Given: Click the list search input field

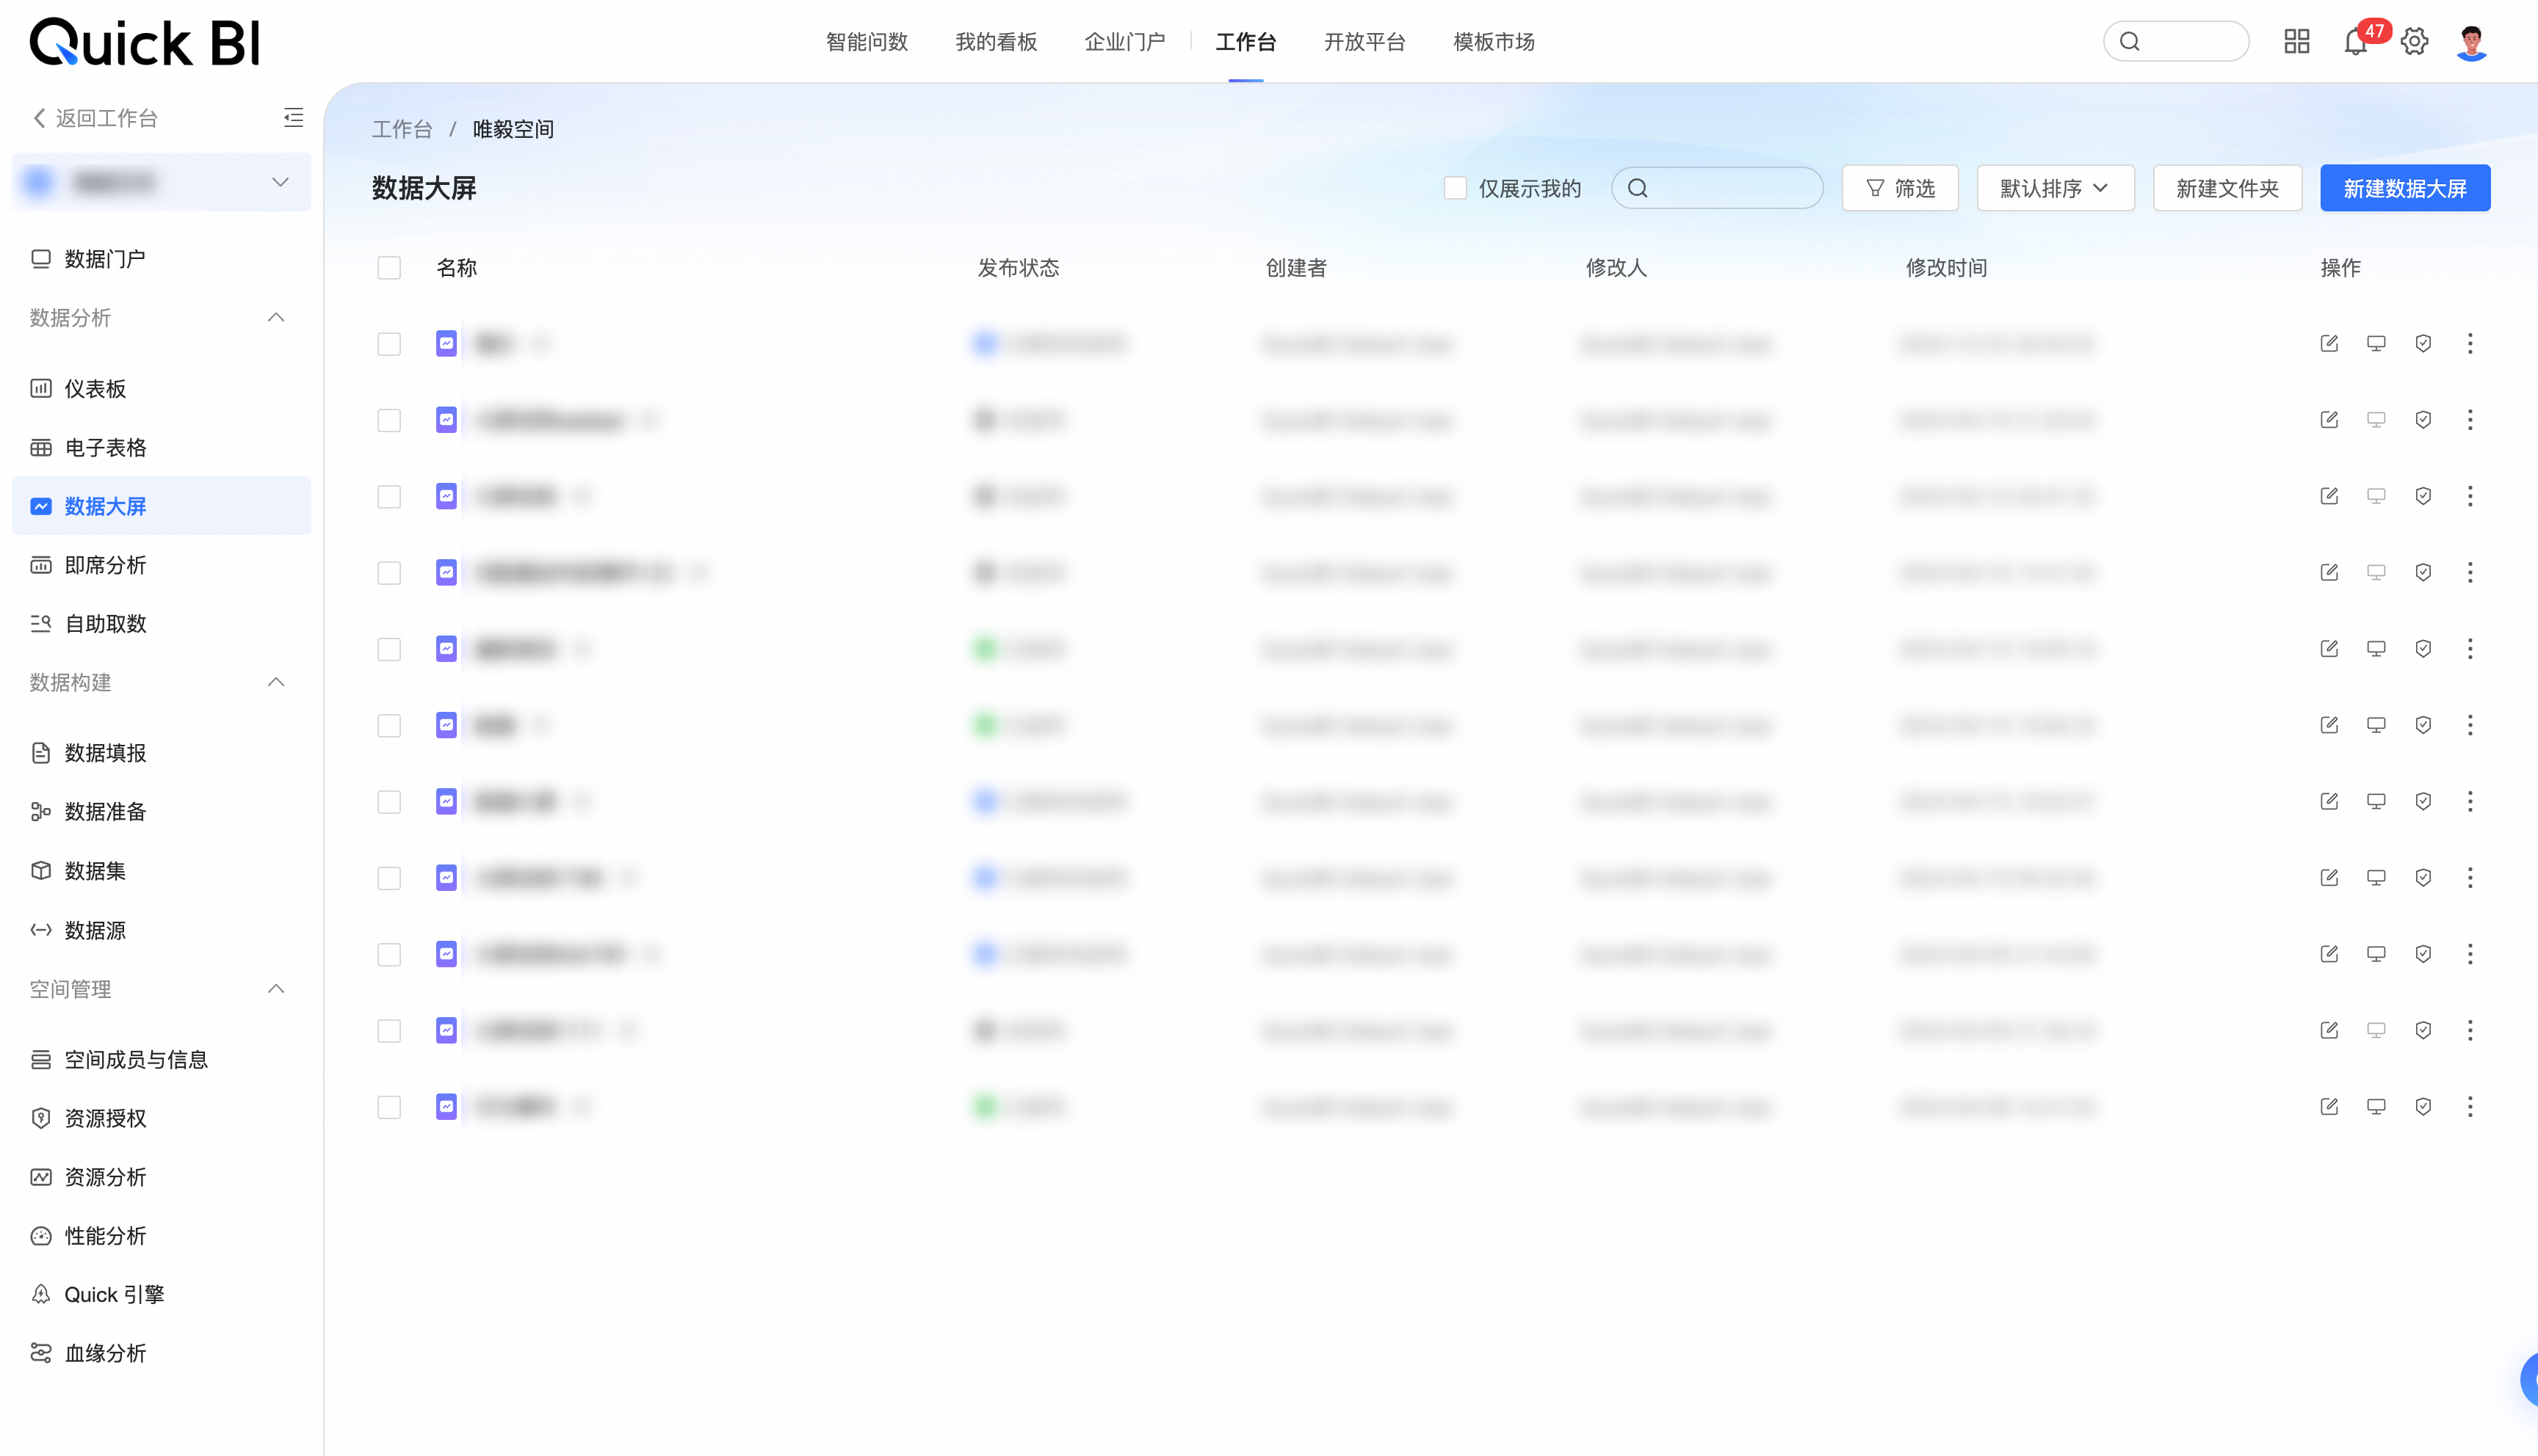Looking at the screenshot, I should [1731, 189].
